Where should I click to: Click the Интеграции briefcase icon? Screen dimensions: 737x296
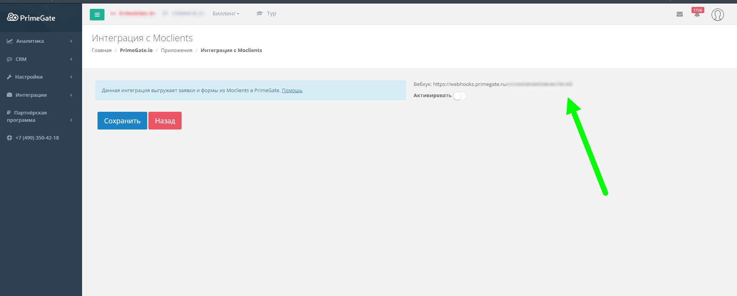10,95
